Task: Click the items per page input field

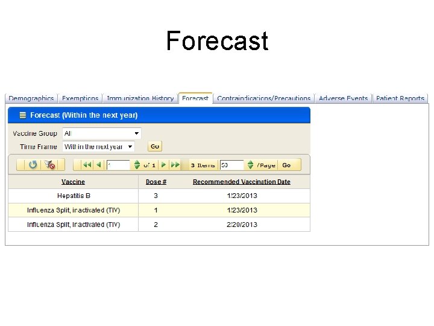Action: click(231, 165)
